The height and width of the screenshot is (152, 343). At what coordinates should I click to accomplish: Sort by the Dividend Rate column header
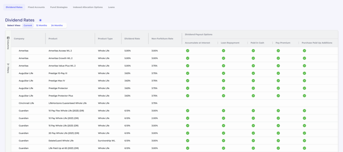pyautogui.click(x=132, y=38)
